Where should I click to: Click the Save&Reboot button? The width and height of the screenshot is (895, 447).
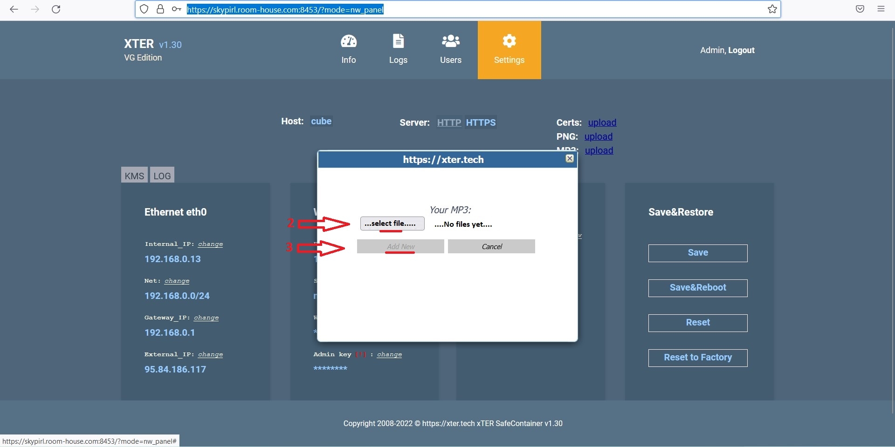(697, 288)
